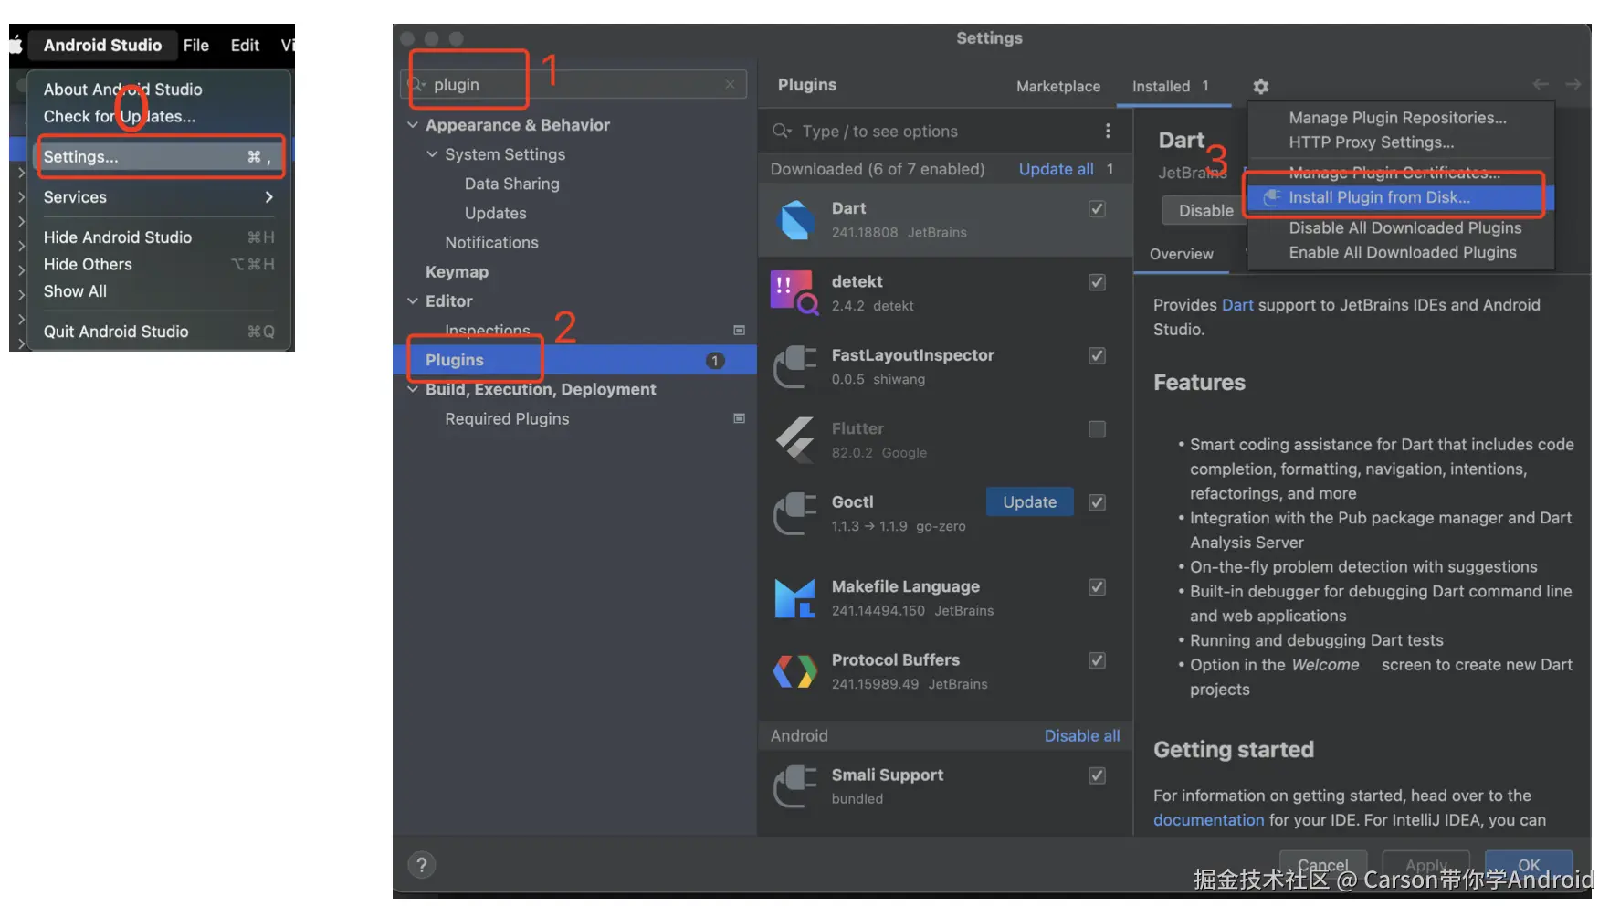
Task: Click the Help question mark button
Action: (421, 865)
